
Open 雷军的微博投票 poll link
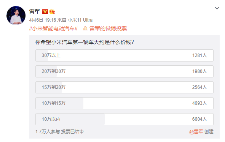108,28
